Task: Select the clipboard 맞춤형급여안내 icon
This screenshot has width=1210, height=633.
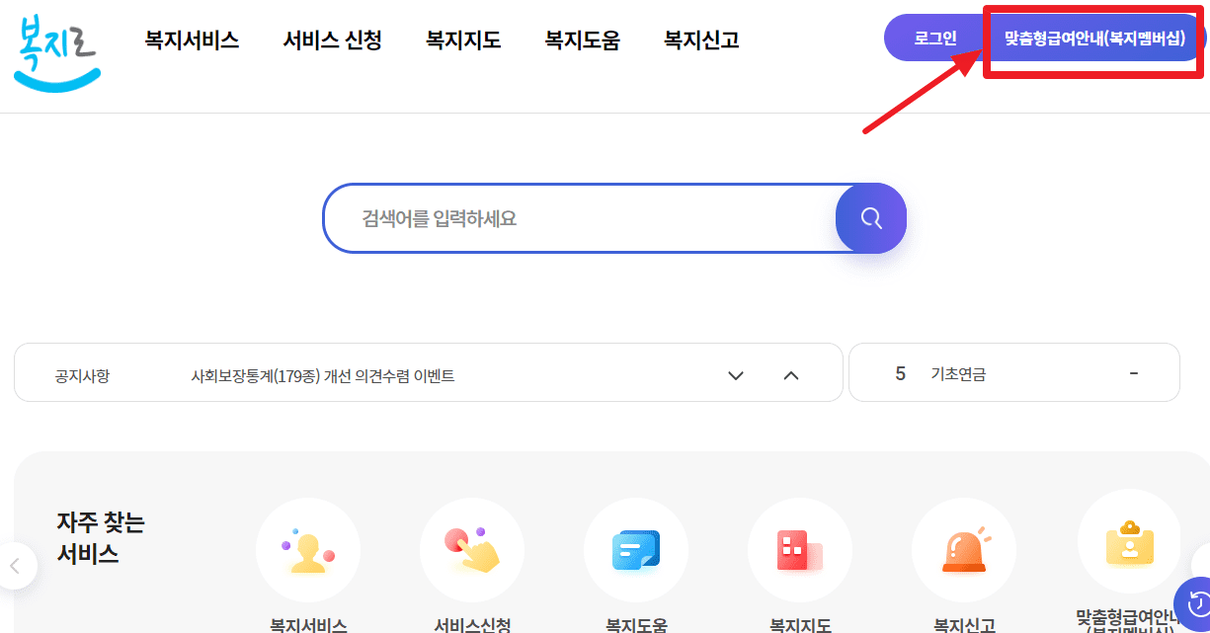Action: [1128, 550]
